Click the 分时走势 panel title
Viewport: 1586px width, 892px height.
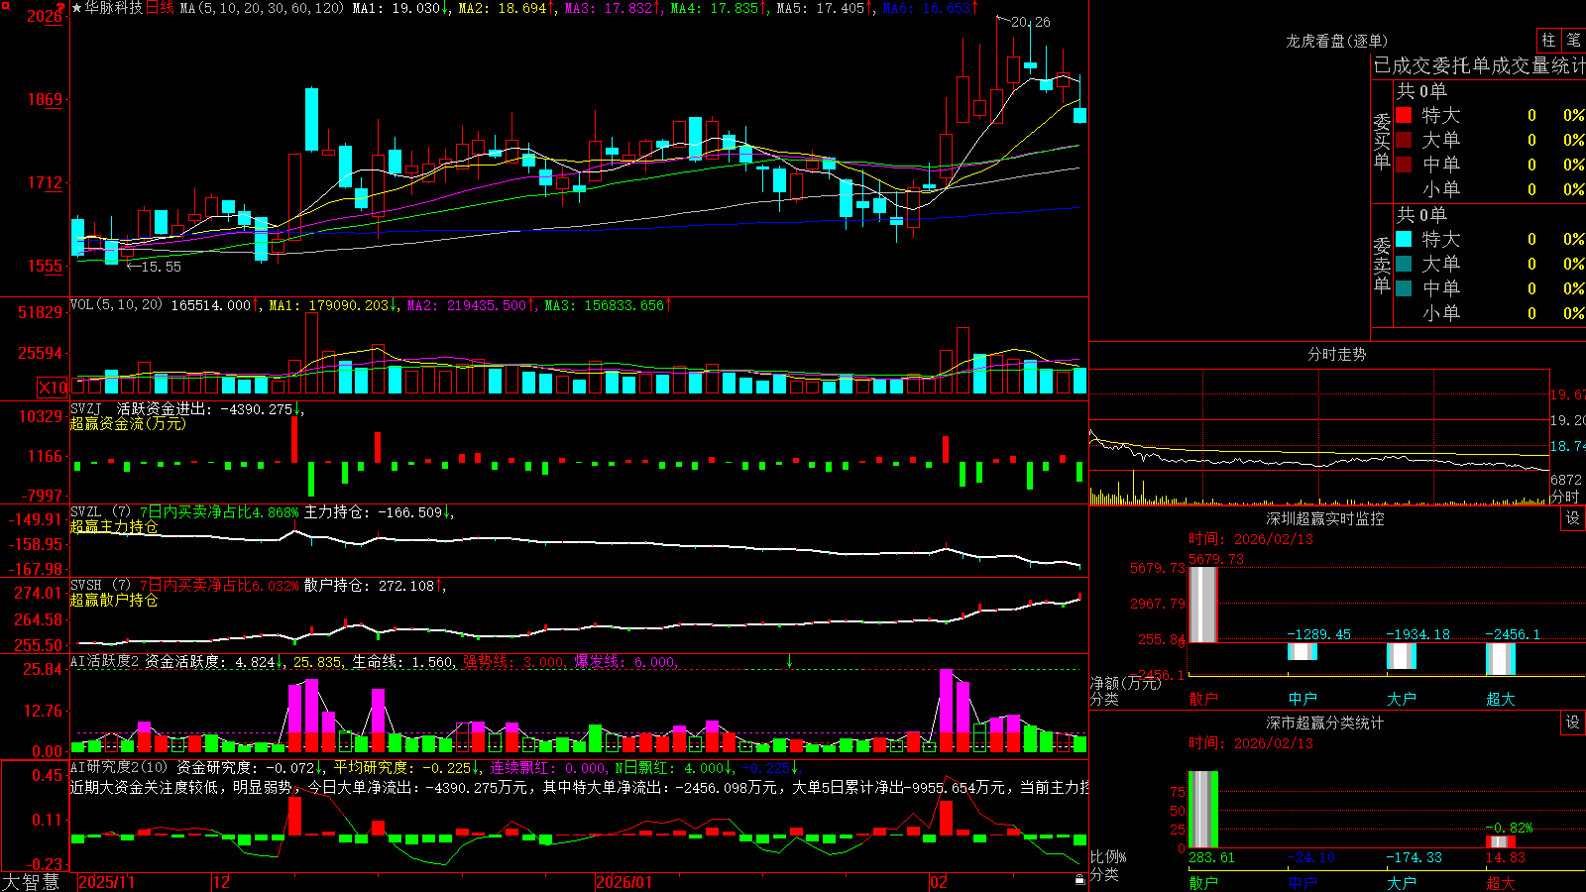click(1336, 354)
